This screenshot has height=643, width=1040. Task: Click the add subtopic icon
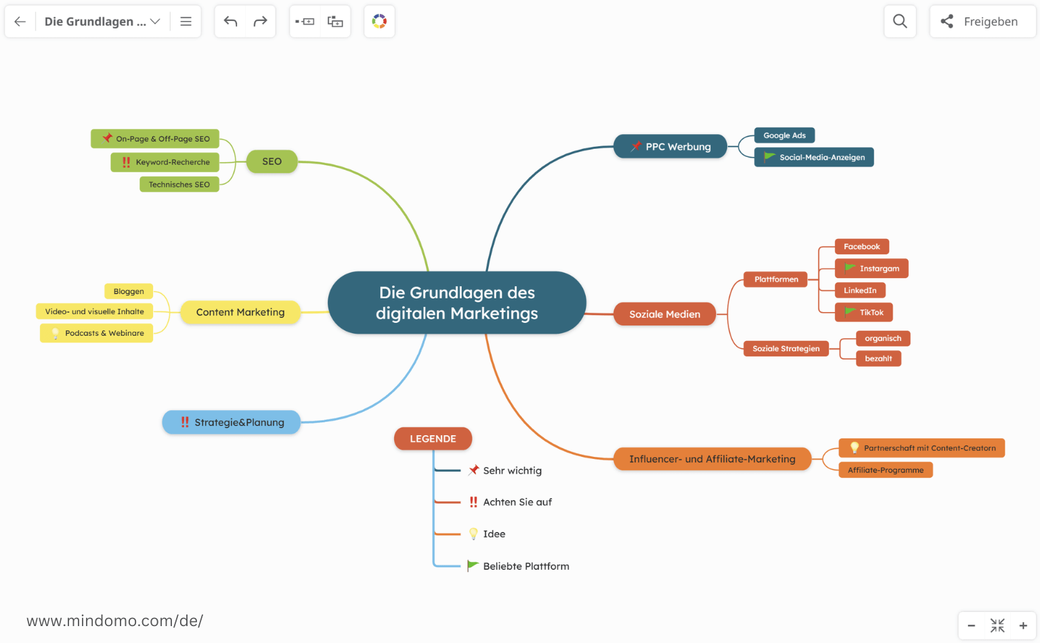335,22
